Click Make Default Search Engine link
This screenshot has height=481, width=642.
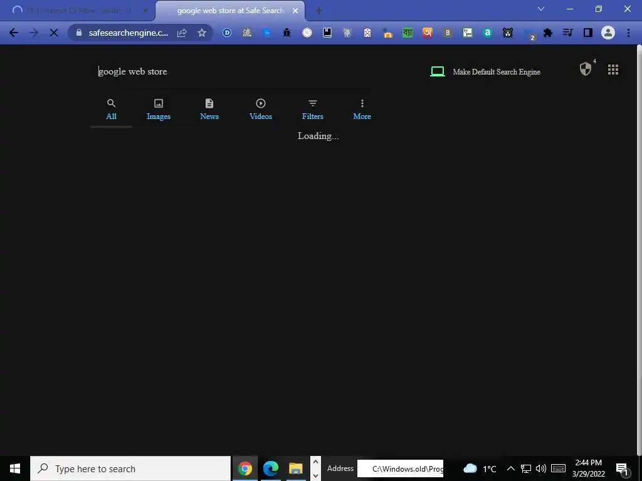pos(497,72)
